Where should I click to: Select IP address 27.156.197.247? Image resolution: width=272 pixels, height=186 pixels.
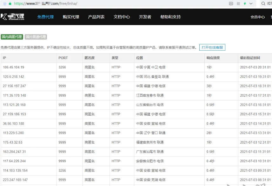14,86
